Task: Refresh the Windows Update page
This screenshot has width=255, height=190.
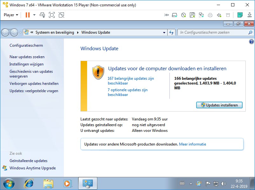Action: click(x=171, y=32)
